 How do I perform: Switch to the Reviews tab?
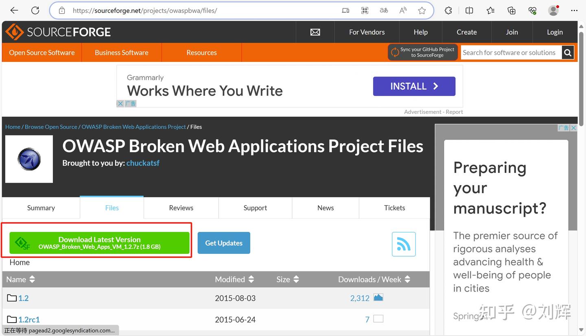coord(181,208)
